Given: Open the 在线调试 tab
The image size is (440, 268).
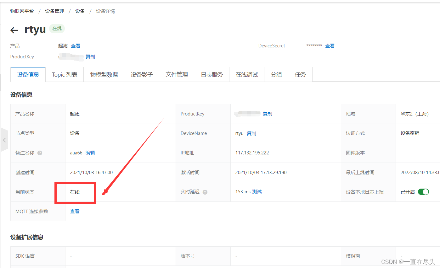Looking at the screenshot, I should pyautogui.click(x=247, y=74).
